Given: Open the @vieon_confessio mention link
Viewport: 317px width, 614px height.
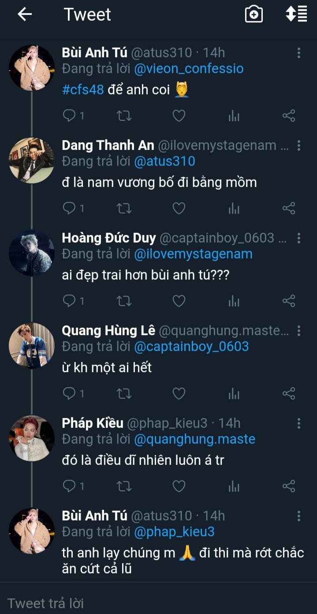Looking at the screenshot, I should click(x=189, y=69).
